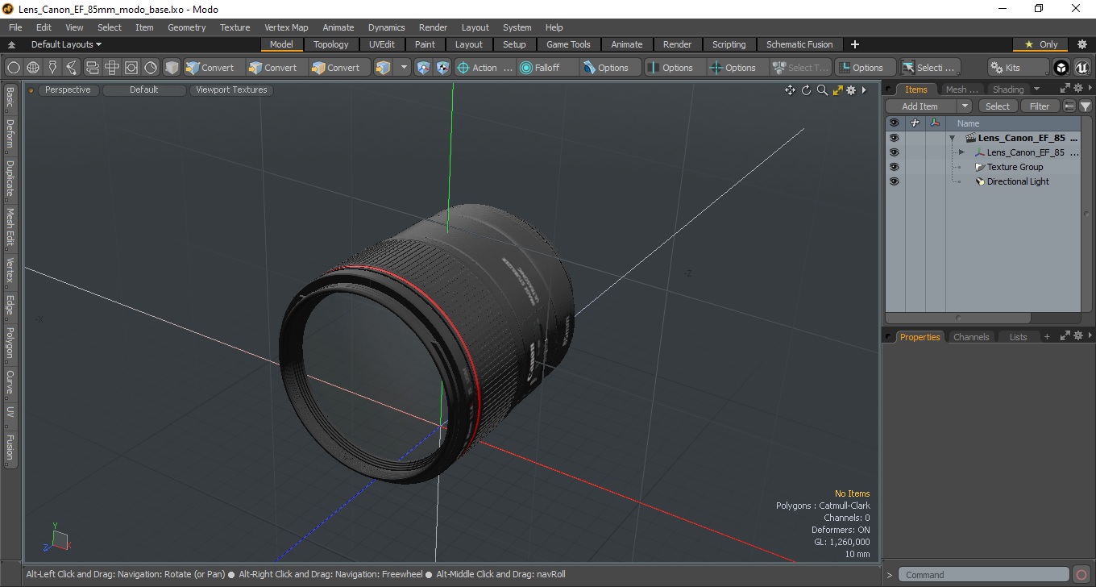Viewport: 1096px width, 587px height.
Task: Open the Render menu in the menu bar
Action: (433, 27)
